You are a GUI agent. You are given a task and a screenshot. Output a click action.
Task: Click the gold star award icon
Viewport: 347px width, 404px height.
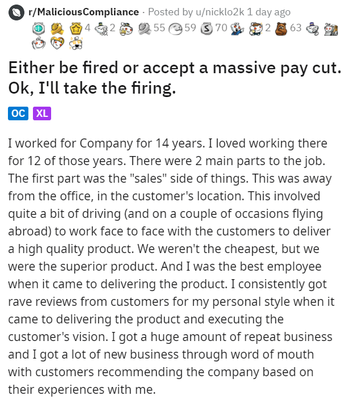76,26
